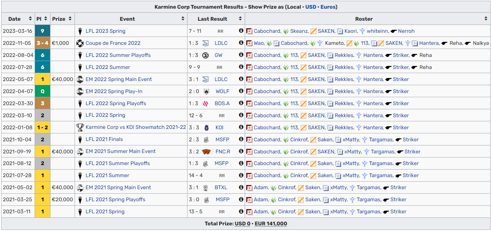
Task: Click €1,000 prize cell
Action: 63,43
